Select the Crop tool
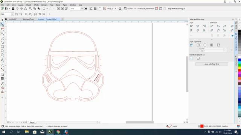 click(x=2, y=29)
